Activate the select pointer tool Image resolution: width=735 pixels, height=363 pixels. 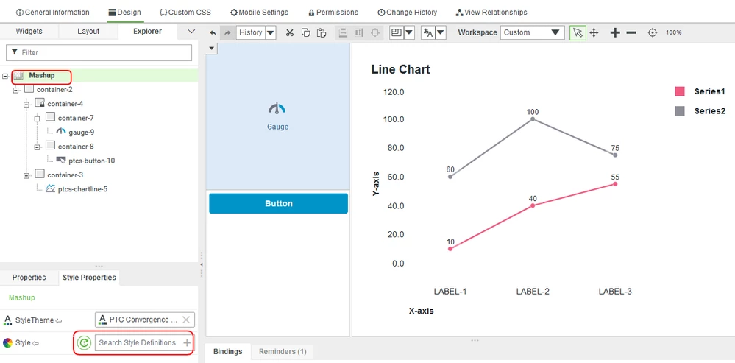click(x=578, y=33)
